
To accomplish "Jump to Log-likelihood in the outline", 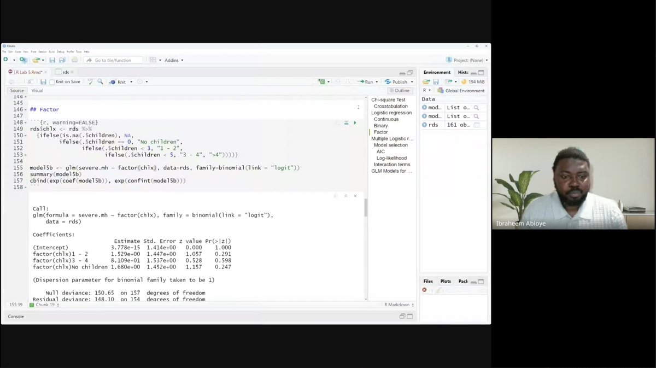I will [x=391, y=158].
